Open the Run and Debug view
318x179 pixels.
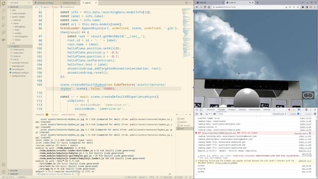click(x=3, y=25)
